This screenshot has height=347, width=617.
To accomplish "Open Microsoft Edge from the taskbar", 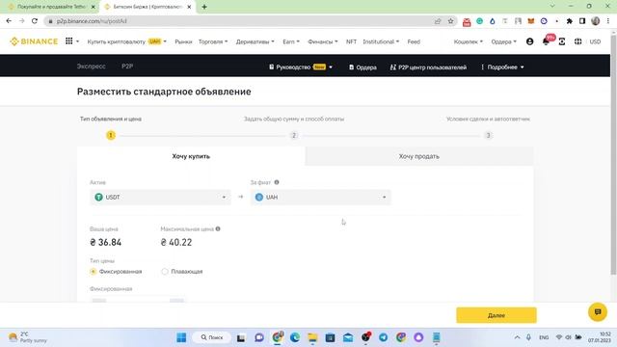I will pos(295,337).
